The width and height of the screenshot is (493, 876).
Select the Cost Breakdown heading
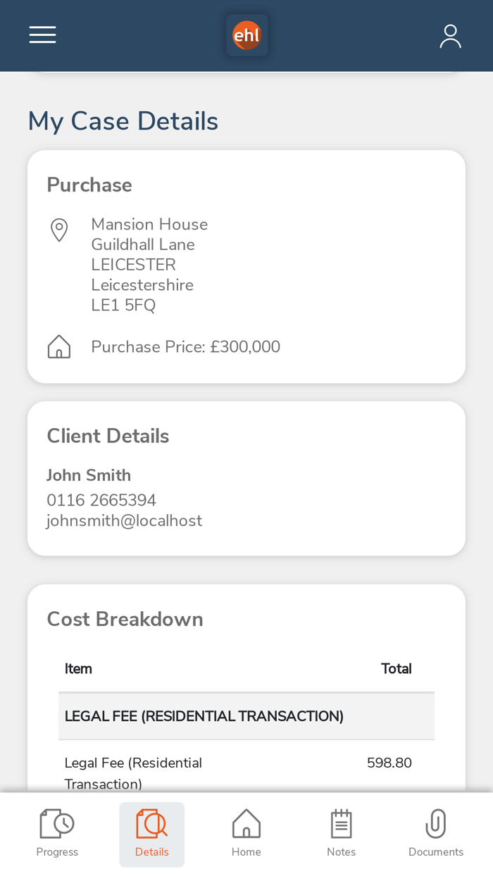pos(125,618)
